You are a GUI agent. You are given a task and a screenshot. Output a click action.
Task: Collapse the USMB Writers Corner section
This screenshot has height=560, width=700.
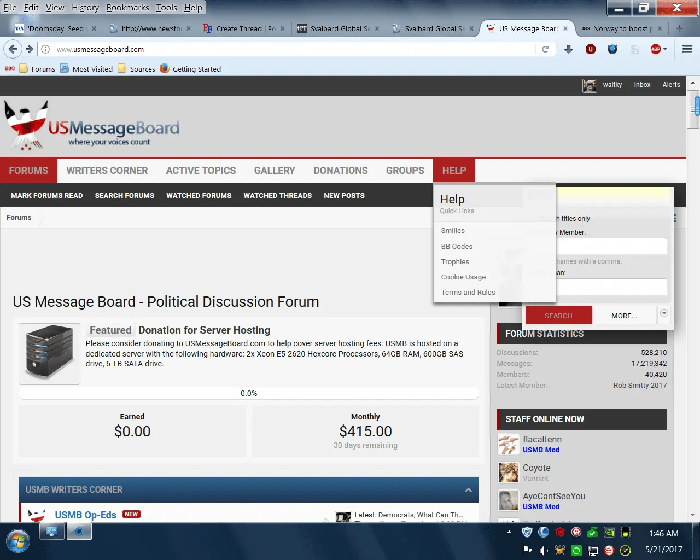tap(468, 490)
